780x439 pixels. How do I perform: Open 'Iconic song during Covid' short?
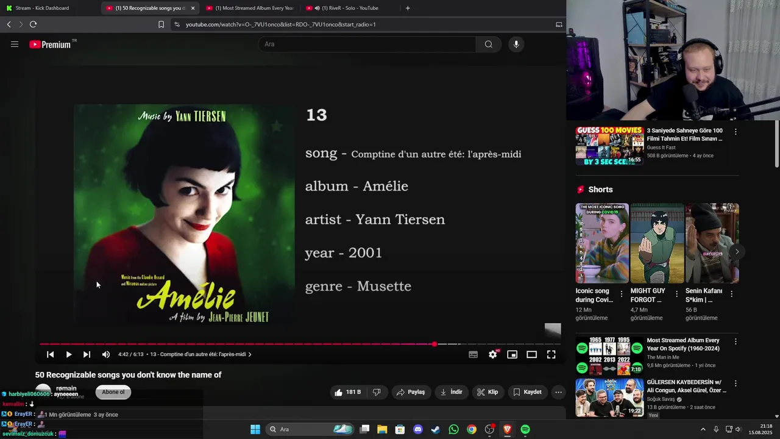602,243
